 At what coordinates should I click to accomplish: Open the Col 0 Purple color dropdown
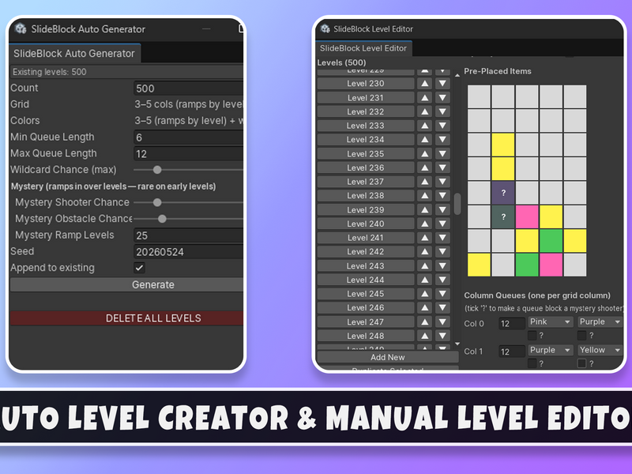(600, 322)
